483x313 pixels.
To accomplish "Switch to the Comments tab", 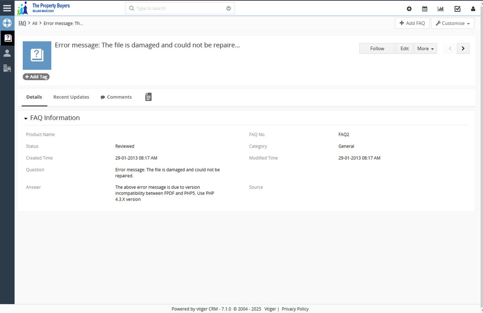I will coord(116,97).
